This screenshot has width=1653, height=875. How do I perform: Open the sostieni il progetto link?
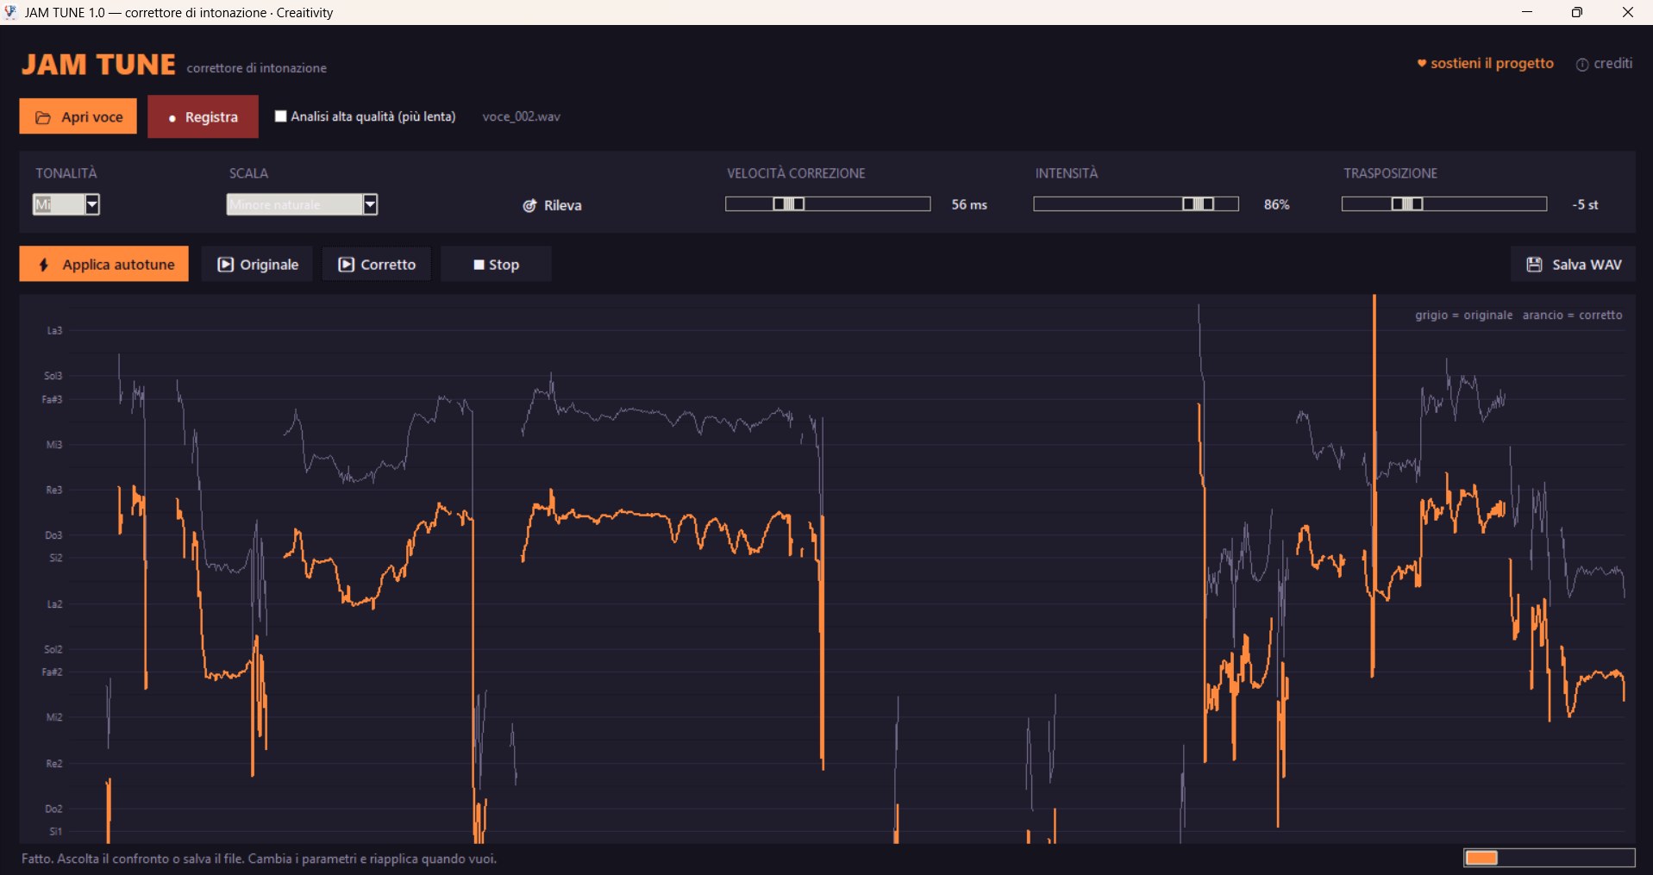[x=1485, y=63]
